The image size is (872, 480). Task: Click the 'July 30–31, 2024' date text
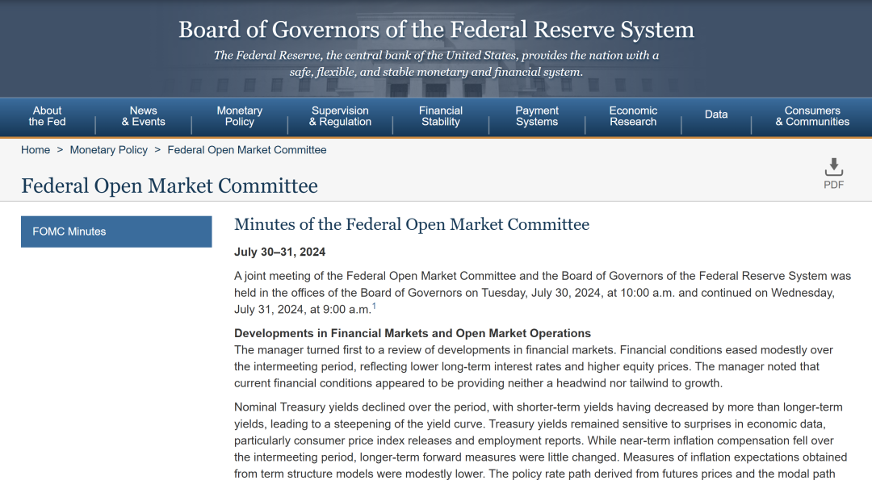[x=279, y=253]
